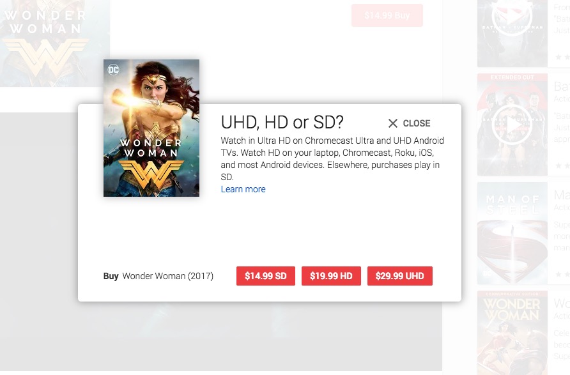Close the UHD, HD or SD dialog
The width and height of the screenshot is (570, 375).
click(409, 123)
